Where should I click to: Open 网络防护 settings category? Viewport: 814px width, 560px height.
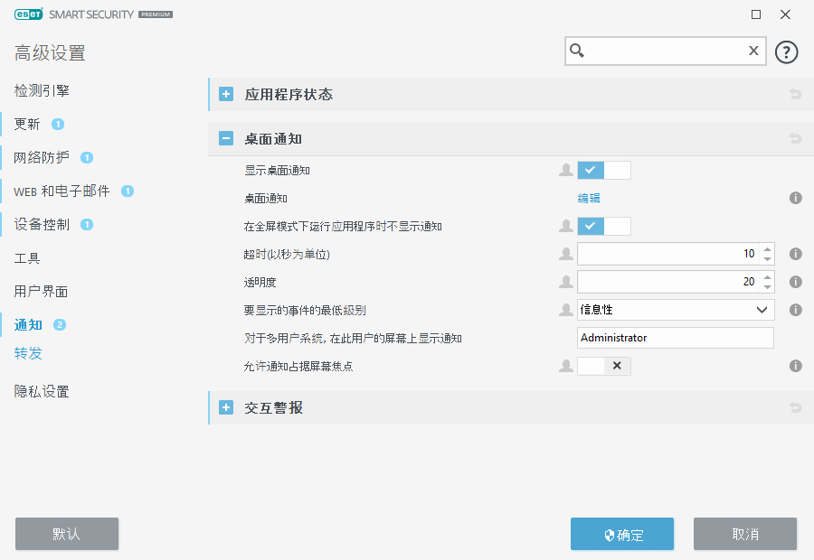42,157
